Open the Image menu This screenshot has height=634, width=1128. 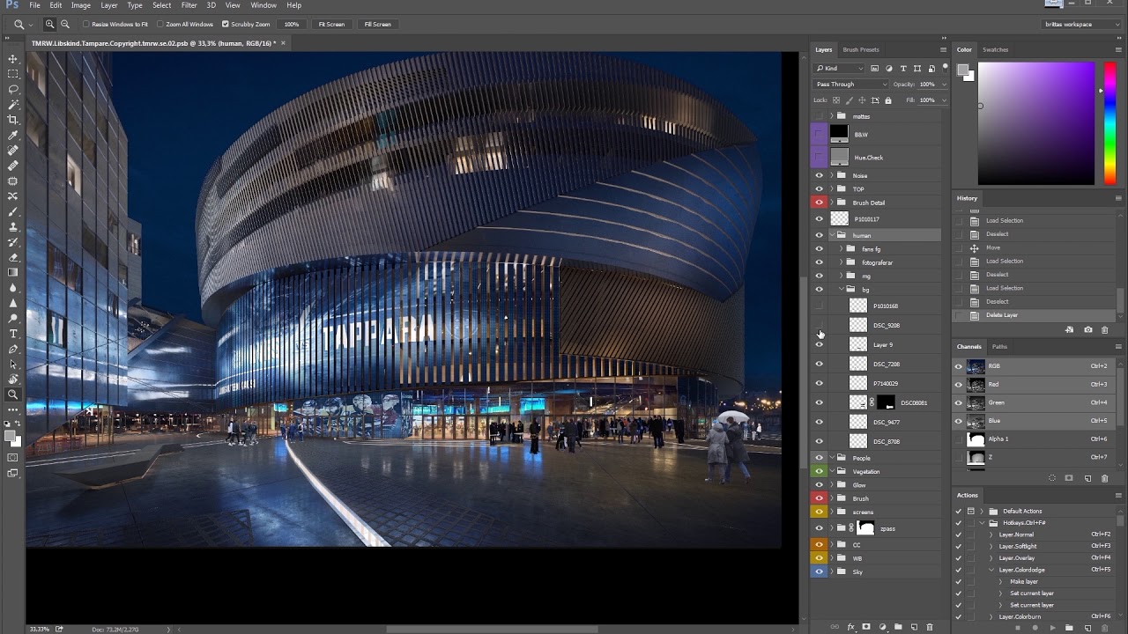pos(81,5)
